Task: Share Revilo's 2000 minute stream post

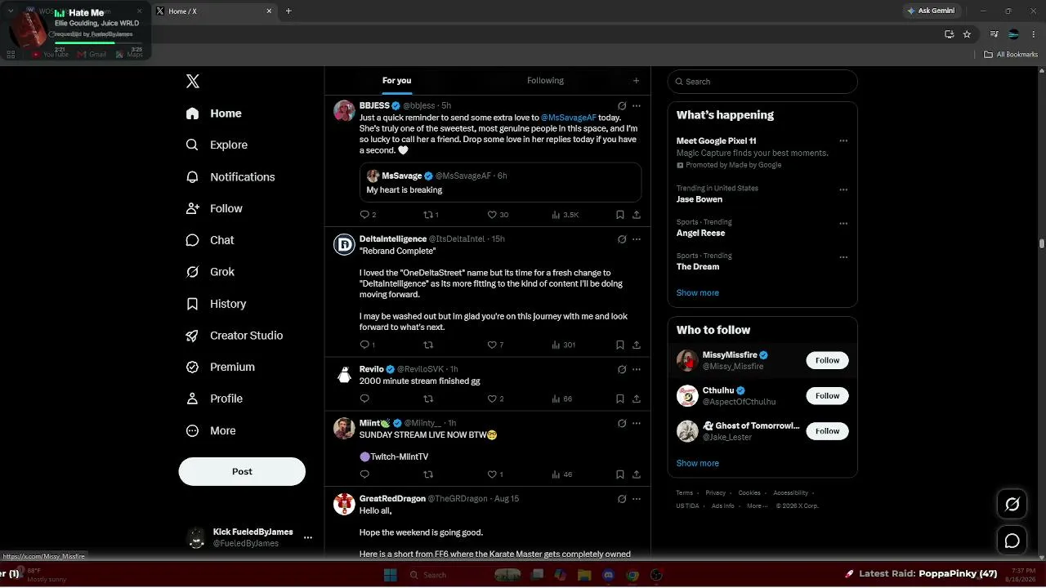Action: coord(637,399)
